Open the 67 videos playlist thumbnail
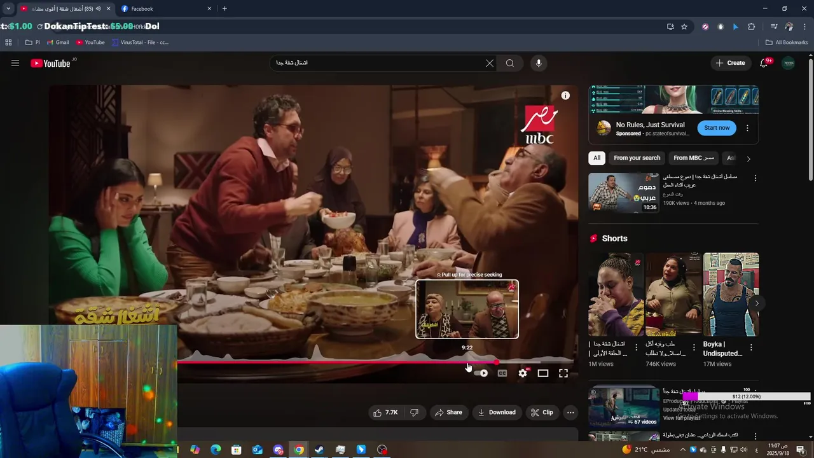Image resolution: width=814 pixels, height=458 pixels. (624, 407)
